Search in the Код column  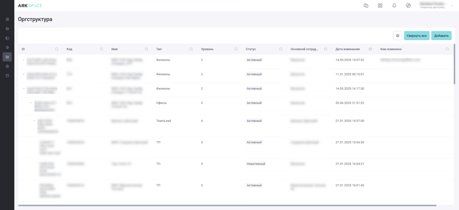[101, 49]
